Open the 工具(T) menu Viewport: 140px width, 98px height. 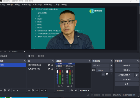point(57,5)
